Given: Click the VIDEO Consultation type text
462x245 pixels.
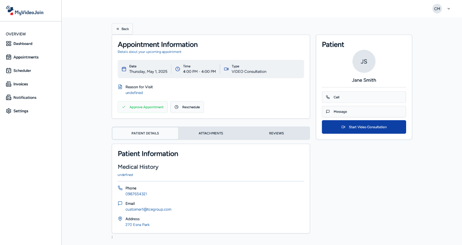Looking at the screenshot, I should (249, 71).
